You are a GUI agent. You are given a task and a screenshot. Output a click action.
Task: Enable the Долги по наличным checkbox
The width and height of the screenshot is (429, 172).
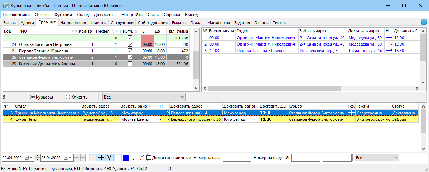point(149,157)
